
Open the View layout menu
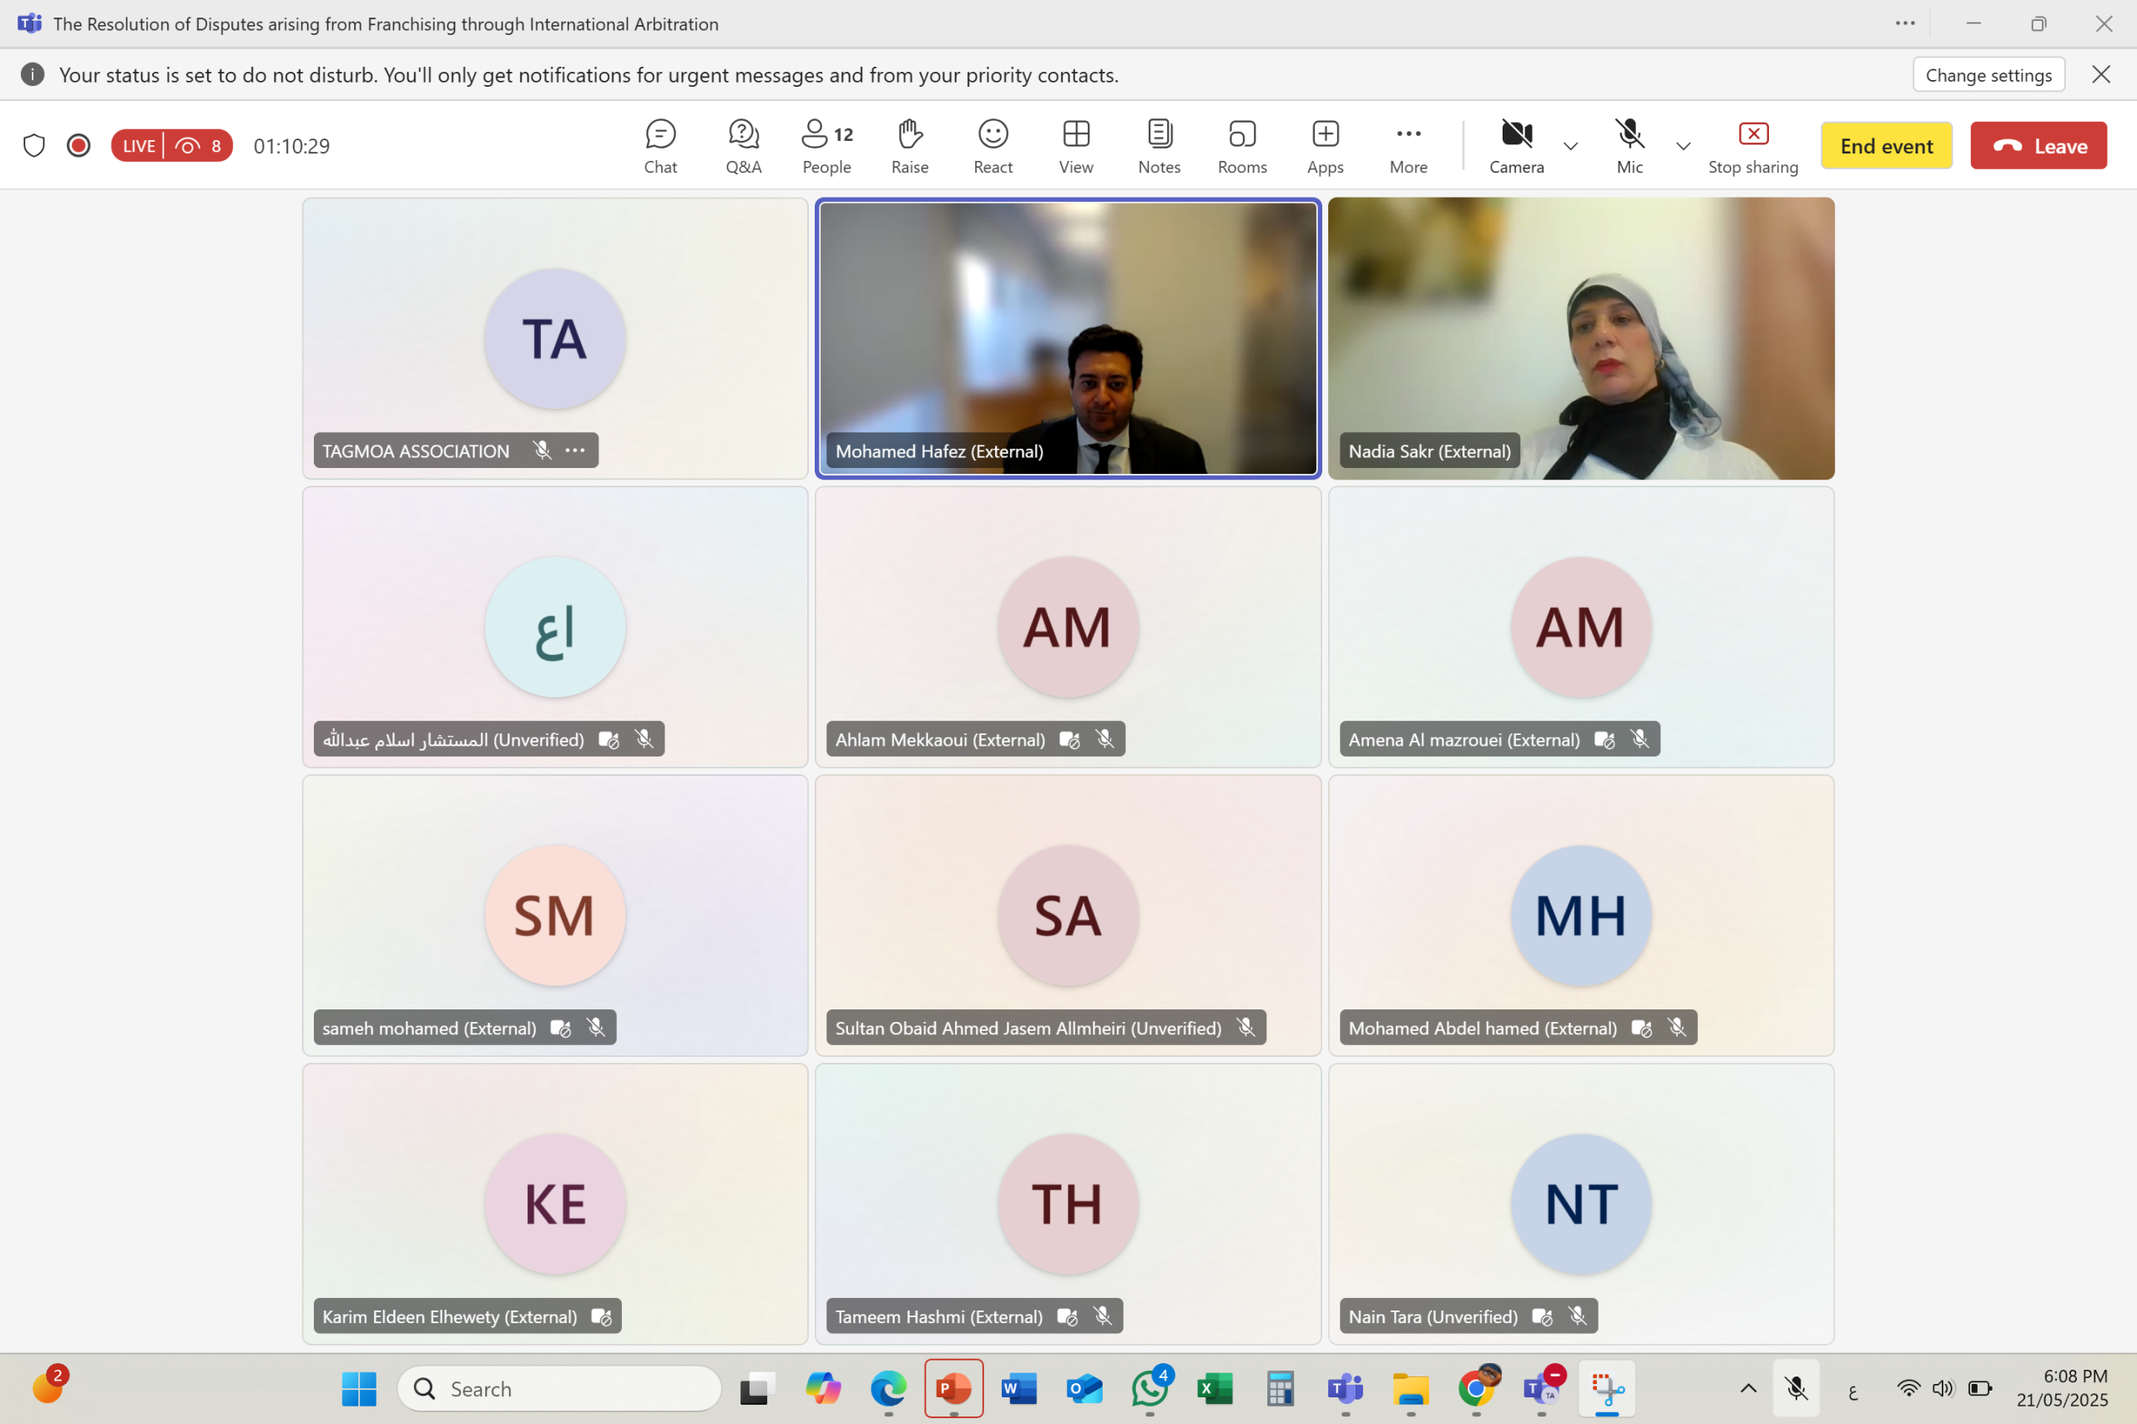pyautogui.click(x=1076, y=145)
